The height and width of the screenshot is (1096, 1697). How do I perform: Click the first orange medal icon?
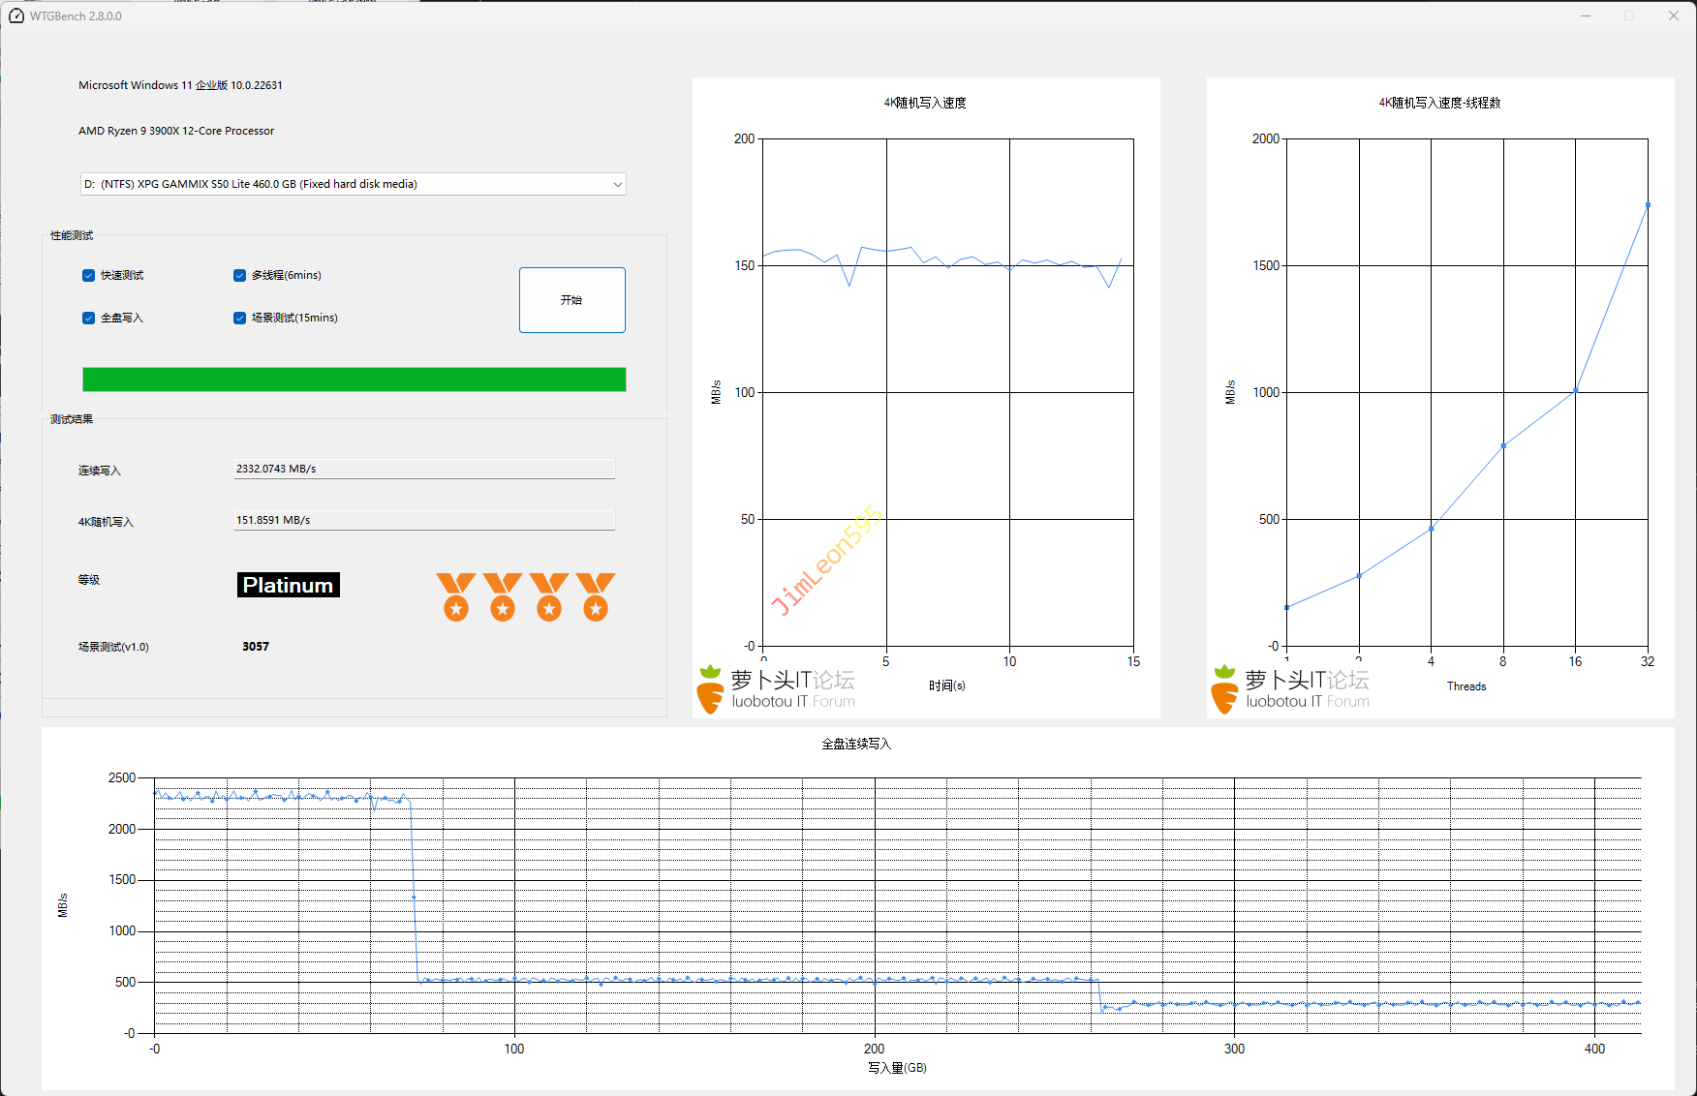pos(455,596)
